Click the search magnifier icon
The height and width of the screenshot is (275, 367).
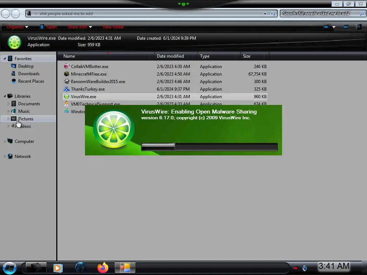(362, 14)
